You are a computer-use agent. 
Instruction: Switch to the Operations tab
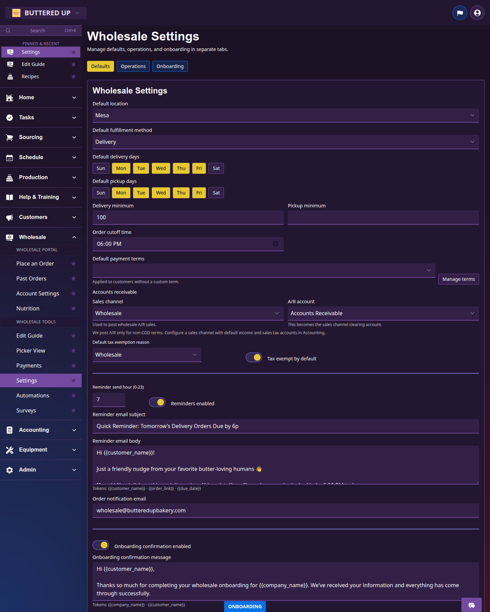pos(133,66)
